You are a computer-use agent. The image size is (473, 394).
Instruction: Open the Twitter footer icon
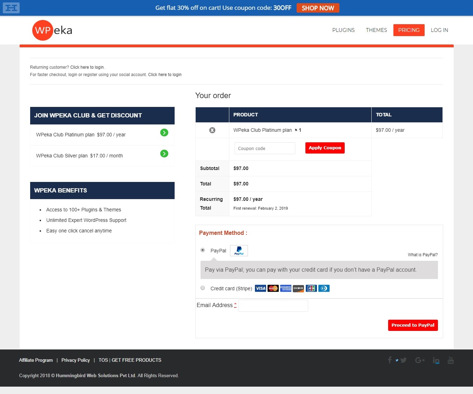pos(403,360)
